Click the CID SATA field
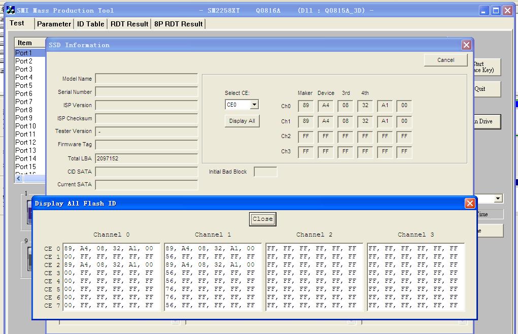This screenshot has width=518, height=334. click(x=146, y=172)
